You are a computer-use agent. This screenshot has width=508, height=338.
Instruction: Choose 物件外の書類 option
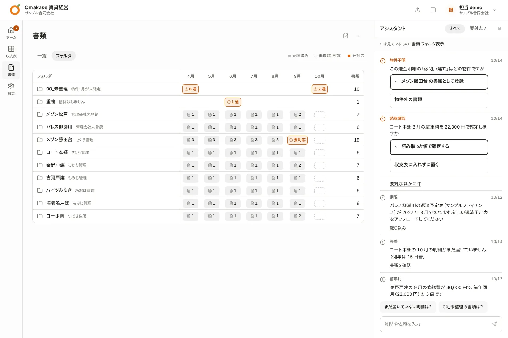(439, 100)
